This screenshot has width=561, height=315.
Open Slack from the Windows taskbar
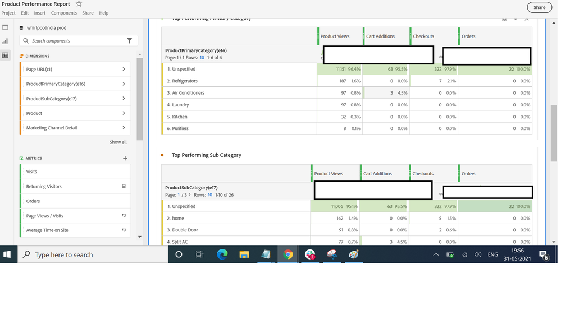(x=310, y=254)
